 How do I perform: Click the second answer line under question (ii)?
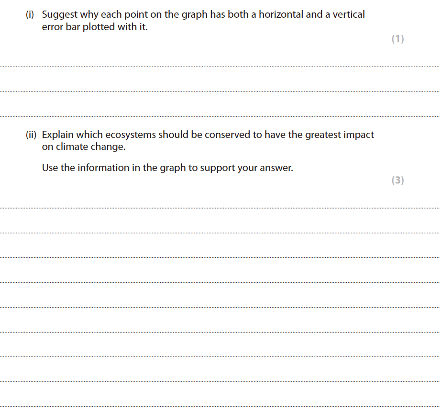coord(220,232)
